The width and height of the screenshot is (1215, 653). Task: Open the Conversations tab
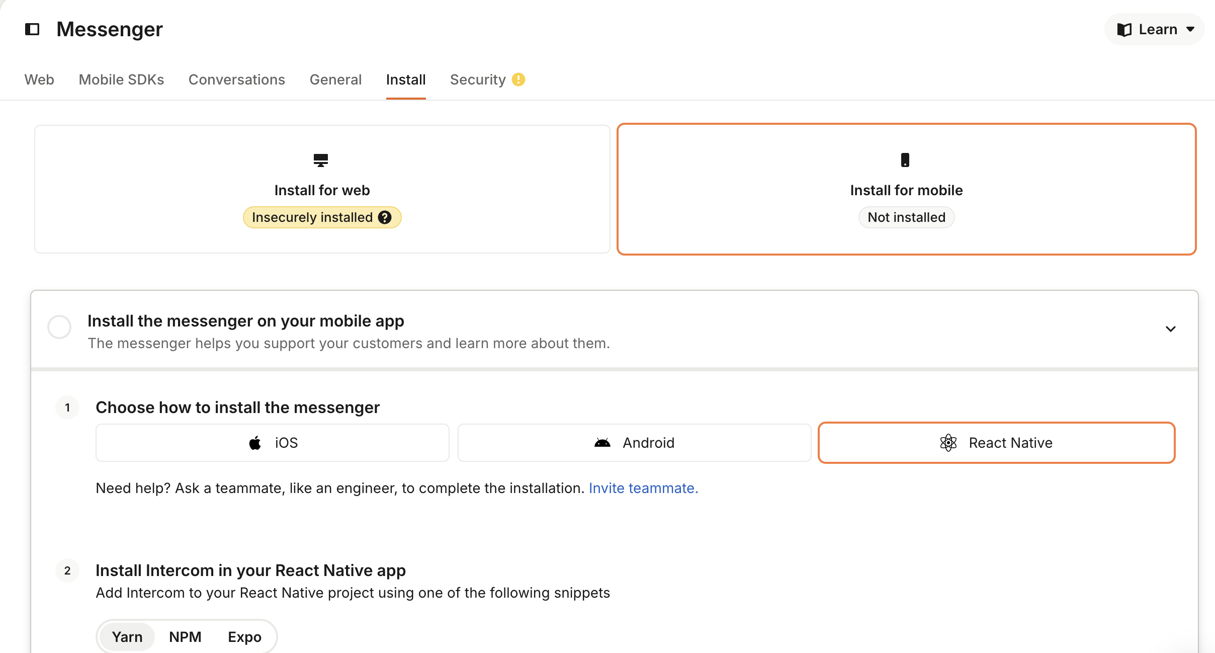[x=237, y=79]
